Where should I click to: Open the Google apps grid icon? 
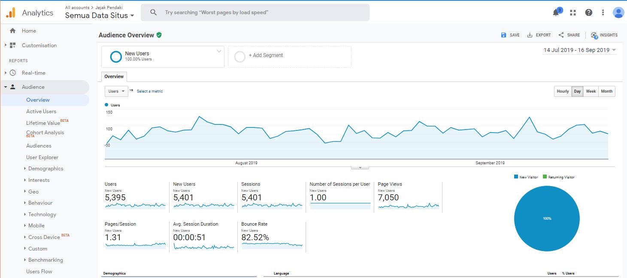pyautogui.click(x=572, y=12)
